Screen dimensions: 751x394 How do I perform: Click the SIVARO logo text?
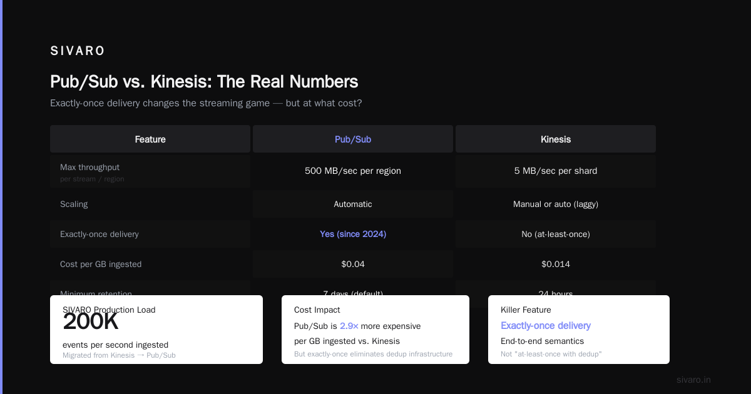78,51
